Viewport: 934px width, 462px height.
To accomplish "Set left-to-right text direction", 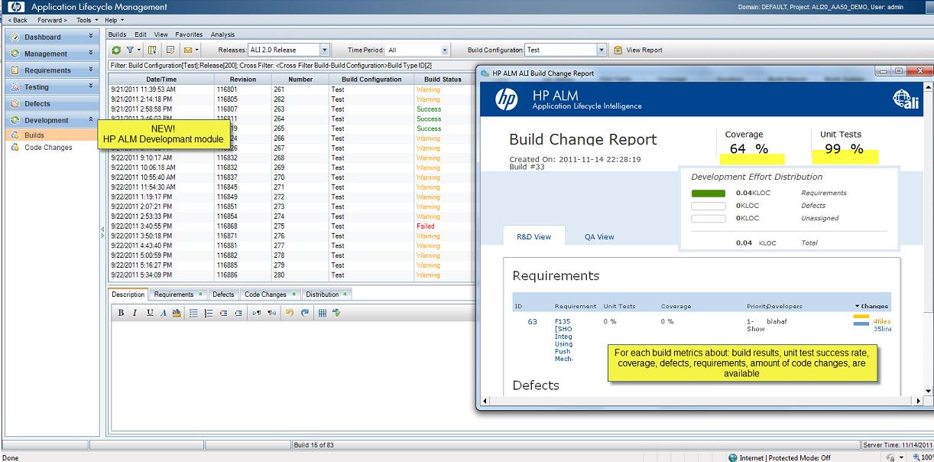I will pos(257,313).
